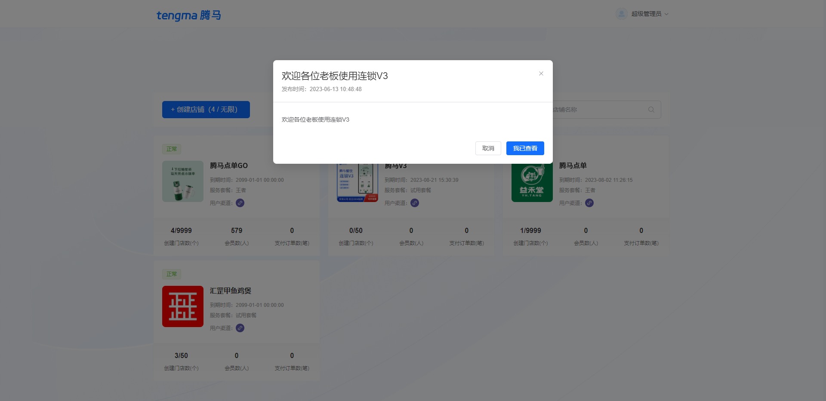Open the 益禾堂 腾马点单 store thumbnail

click(532, 183)
